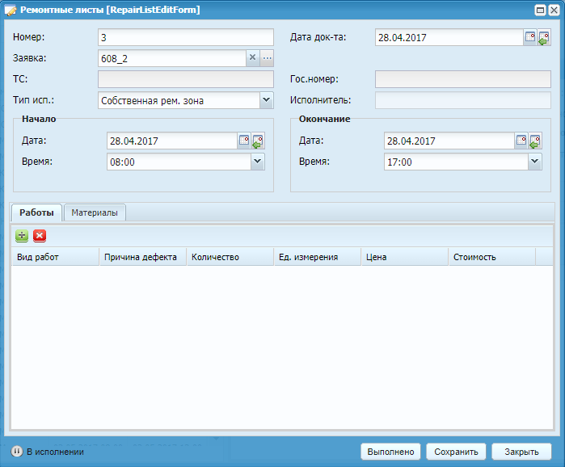This screenshot has height=467, width=565.
Task: Click the Закрыть button
Action: click(521, 452)
